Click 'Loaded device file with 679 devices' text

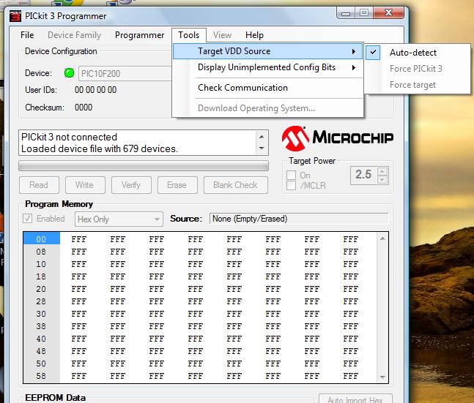point(100,148)
